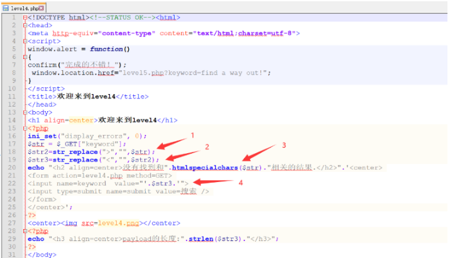The height and width of the screenshot is (258, 455).
Task: Click line number 29 in the margin
Action: pyautogui.click(x=12, y=239)
